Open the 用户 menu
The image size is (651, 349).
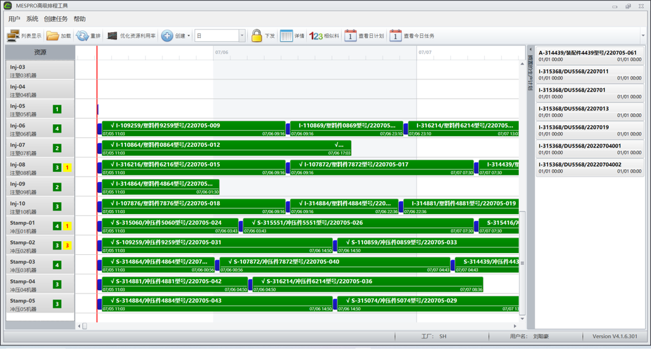(14, 19)
